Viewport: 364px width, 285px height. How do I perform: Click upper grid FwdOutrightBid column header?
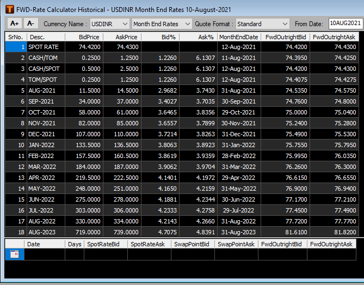[286, 37]
